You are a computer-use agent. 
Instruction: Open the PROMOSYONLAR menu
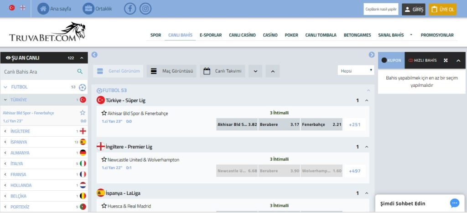point(437,35)
